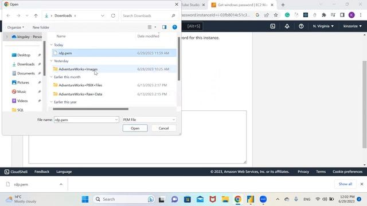Viewport: 367px width, 206px height.
Task: Open McAfee from the taskbar
Action: [213, 199]
